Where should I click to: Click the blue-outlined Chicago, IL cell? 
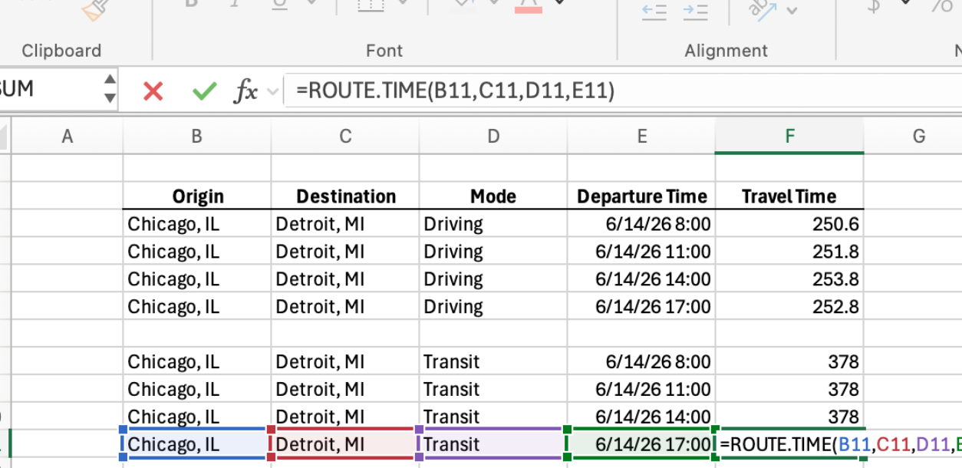(197, 444)
